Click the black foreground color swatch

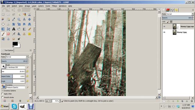click(x=15, y=43)
